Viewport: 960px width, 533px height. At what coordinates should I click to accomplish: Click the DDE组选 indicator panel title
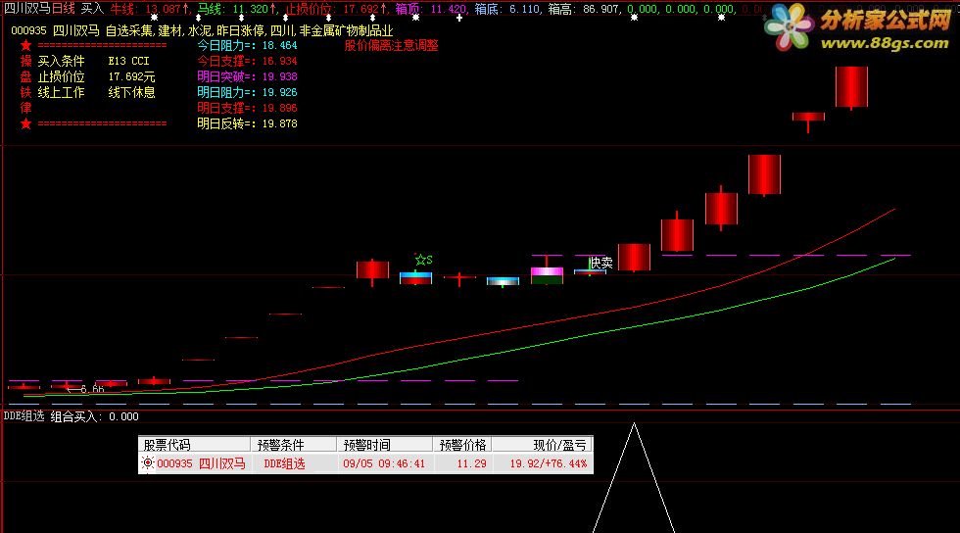point(24,416)
